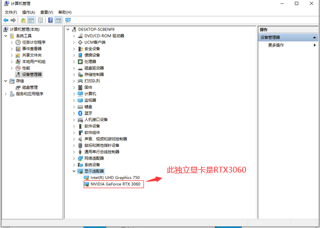
Task: Click the Properties toolbar icon
Action: [40, 20]
